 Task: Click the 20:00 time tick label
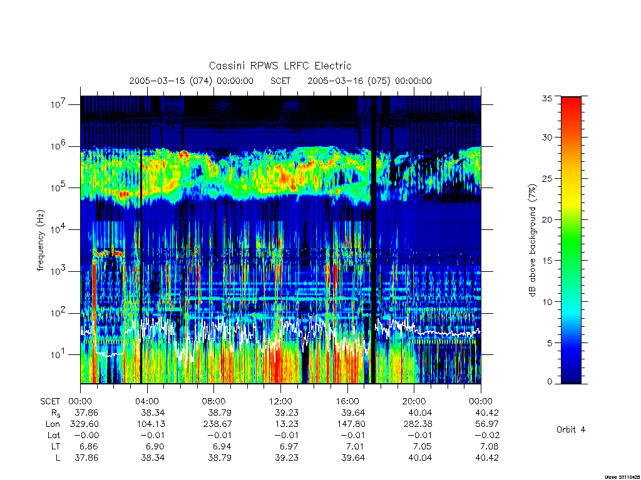(x=414, y=401)
